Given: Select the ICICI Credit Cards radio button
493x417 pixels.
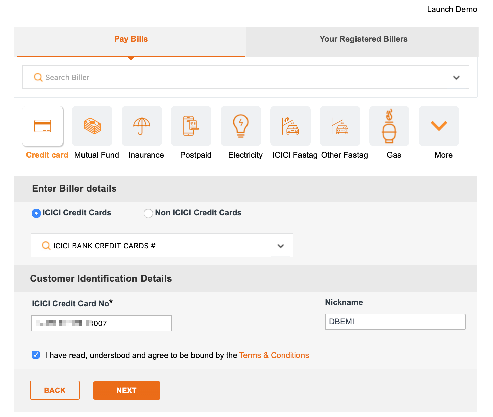Looking at the screenshot, I should click(36, 213).
